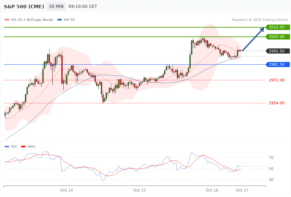Click the RSI 30 level label
291x197 pixels.
click(x=271, y=180)
